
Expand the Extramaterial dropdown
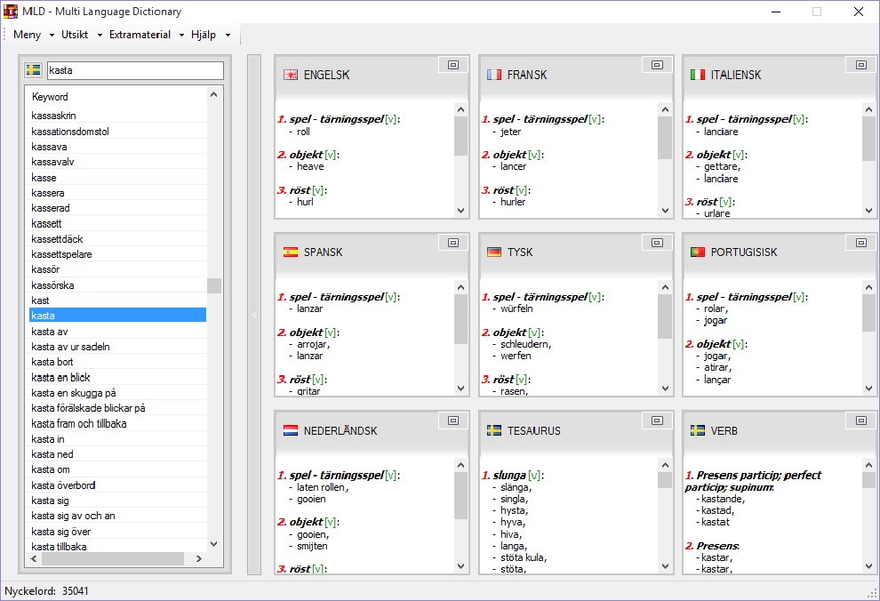(x=146, y=35)
